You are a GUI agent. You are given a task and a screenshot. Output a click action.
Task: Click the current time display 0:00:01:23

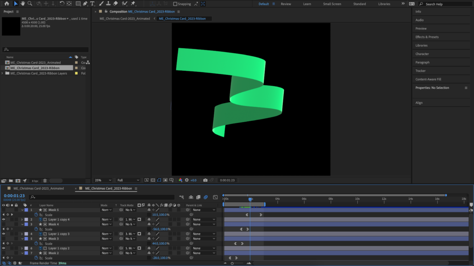pos(14,196)
